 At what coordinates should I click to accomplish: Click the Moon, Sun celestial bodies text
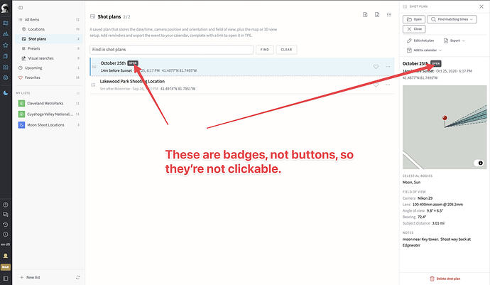click(x=412, y=183)
